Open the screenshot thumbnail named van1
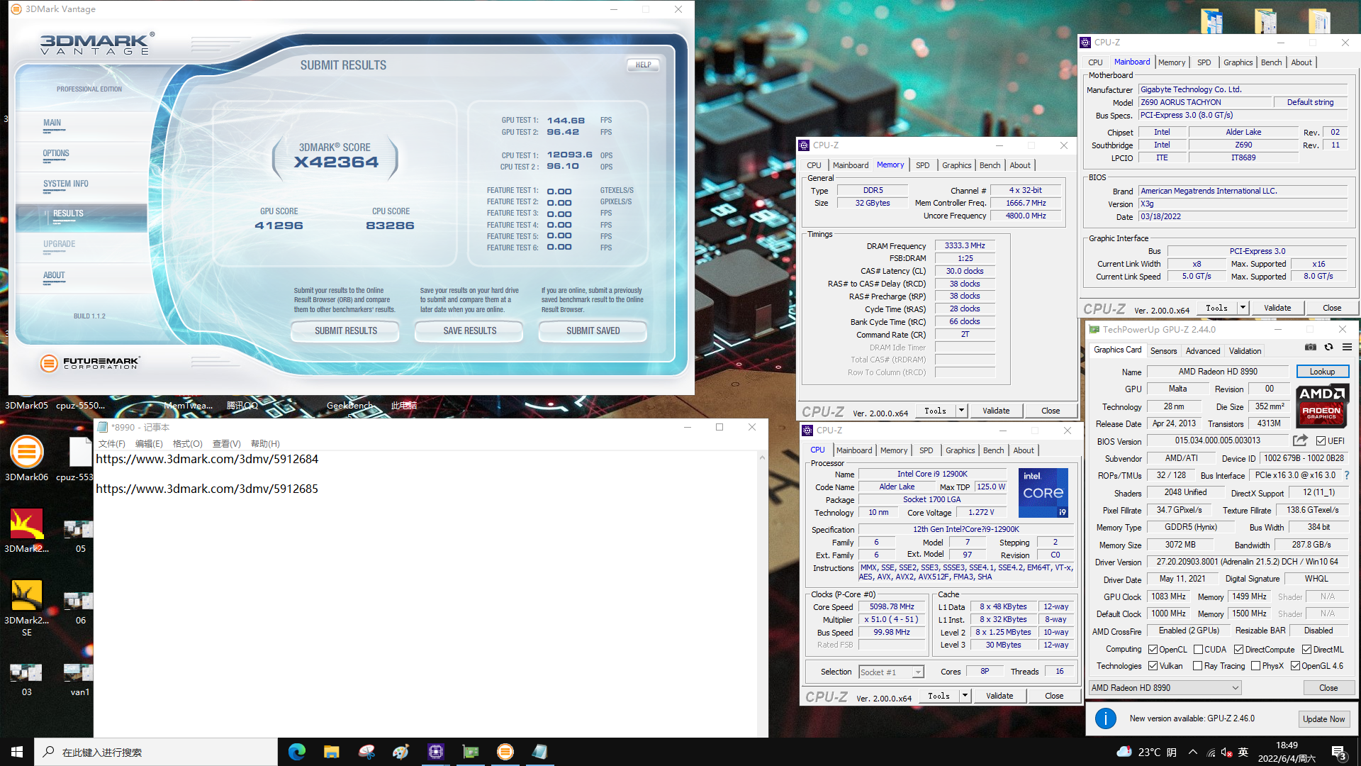This screenshot has width=1361, height=766. pos(78,679)
